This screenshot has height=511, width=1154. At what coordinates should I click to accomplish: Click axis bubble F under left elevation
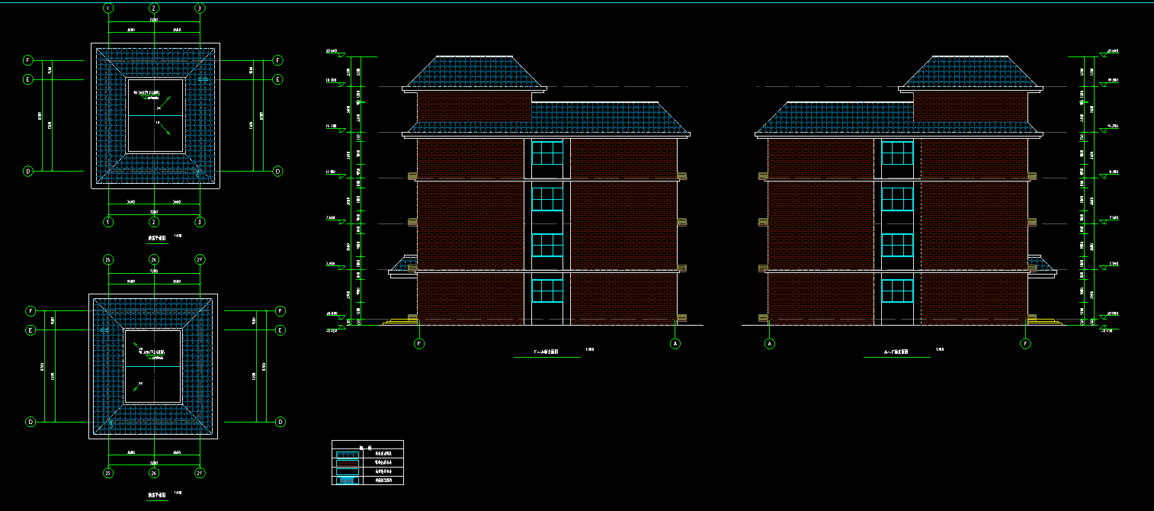click(x=419, y=344)
